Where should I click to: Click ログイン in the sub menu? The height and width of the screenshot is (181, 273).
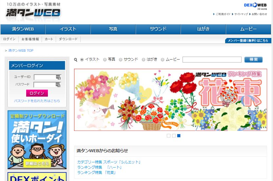[10, 39]
